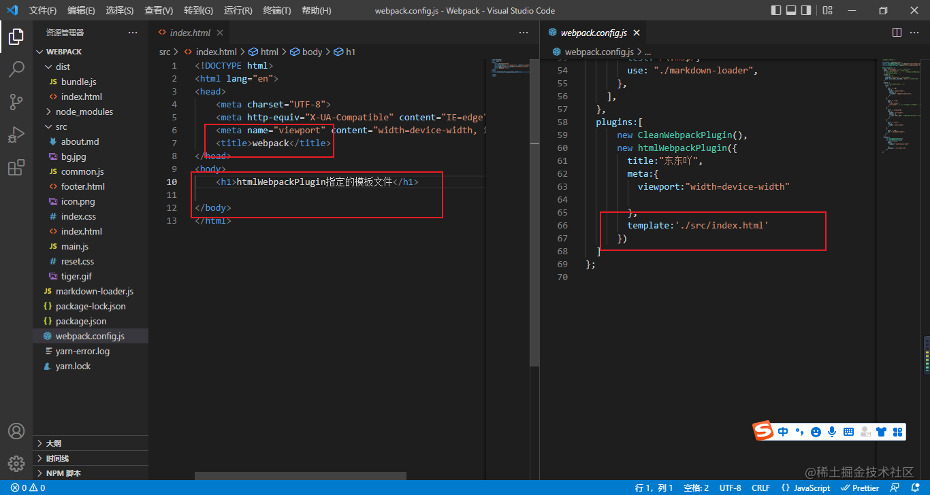Click the body breadcrumb segment

(306, 52)
